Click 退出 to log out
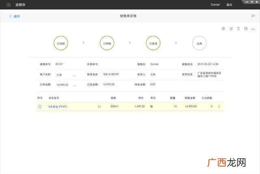Image resolution: width=260 pixels, height=174 pixels. 229,5
